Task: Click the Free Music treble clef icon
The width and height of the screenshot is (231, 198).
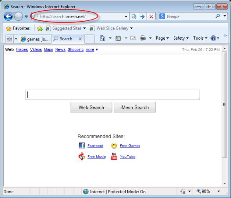Action: click(81, 156)
